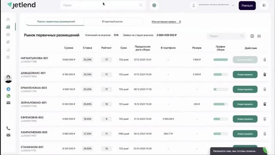Viewport: 275px width, 155px height.
Task: Click the user profile avatar icon
Action: click(x=194, y=5)
